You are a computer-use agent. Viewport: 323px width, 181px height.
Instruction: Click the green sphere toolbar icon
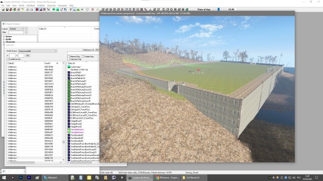point(53,10)
